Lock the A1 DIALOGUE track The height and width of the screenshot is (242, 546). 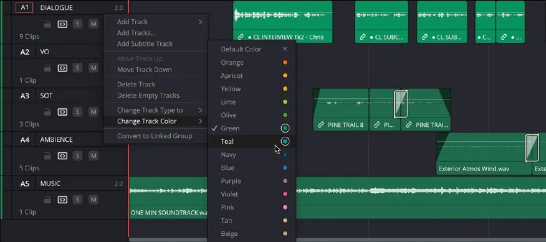pos(47,24)
